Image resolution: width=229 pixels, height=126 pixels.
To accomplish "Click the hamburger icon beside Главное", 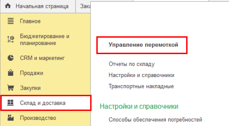I will click(x=11, y=21).
